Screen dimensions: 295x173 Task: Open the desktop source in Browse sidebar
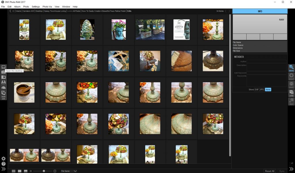[3, 67]
